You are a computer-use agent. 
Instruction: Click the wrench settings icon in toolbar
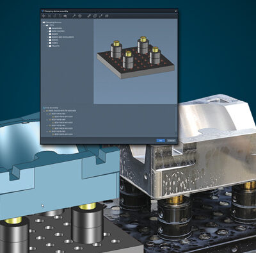[x=74, y=16]
